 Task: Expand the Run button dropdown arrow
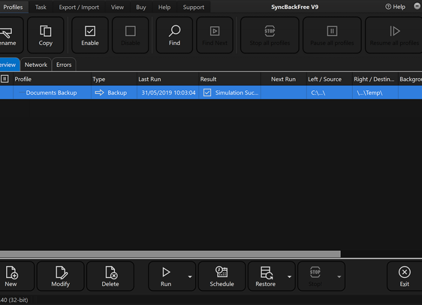[190, 277]
